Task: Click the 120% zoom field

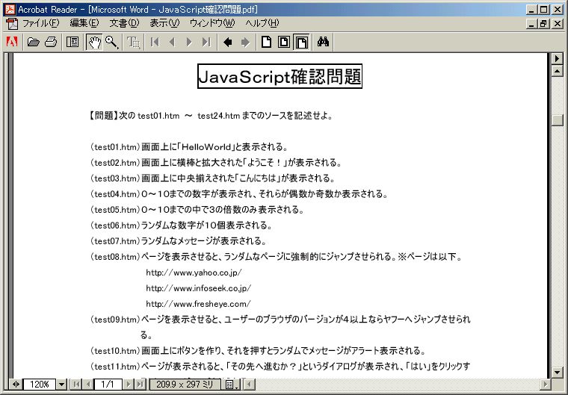Action: point(40,384)
